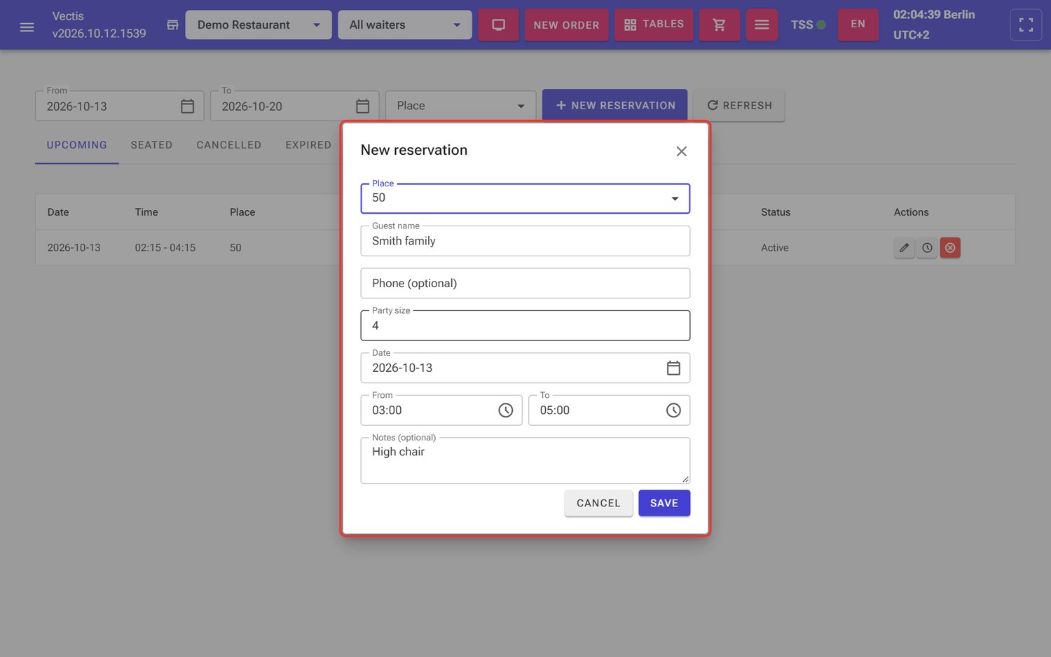Image resolution: width=1051 pixels, height=657 pixels.
Task: Click the Notes field containing High chair
Action: pos(525,460)
